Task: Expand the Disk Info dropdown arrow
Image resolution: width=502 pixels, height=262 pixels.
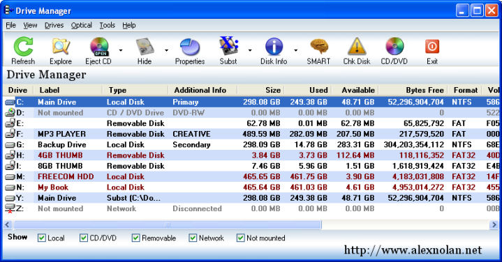Action: point(295,50)
